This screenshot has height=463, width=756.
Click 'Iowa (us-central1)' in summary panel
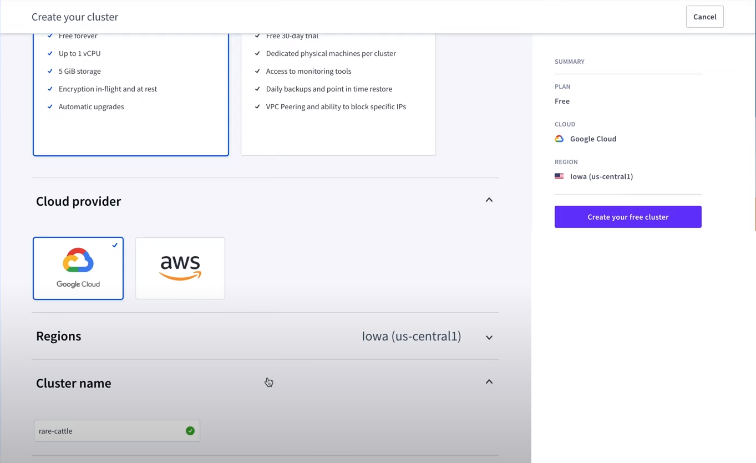pos(602,176)
